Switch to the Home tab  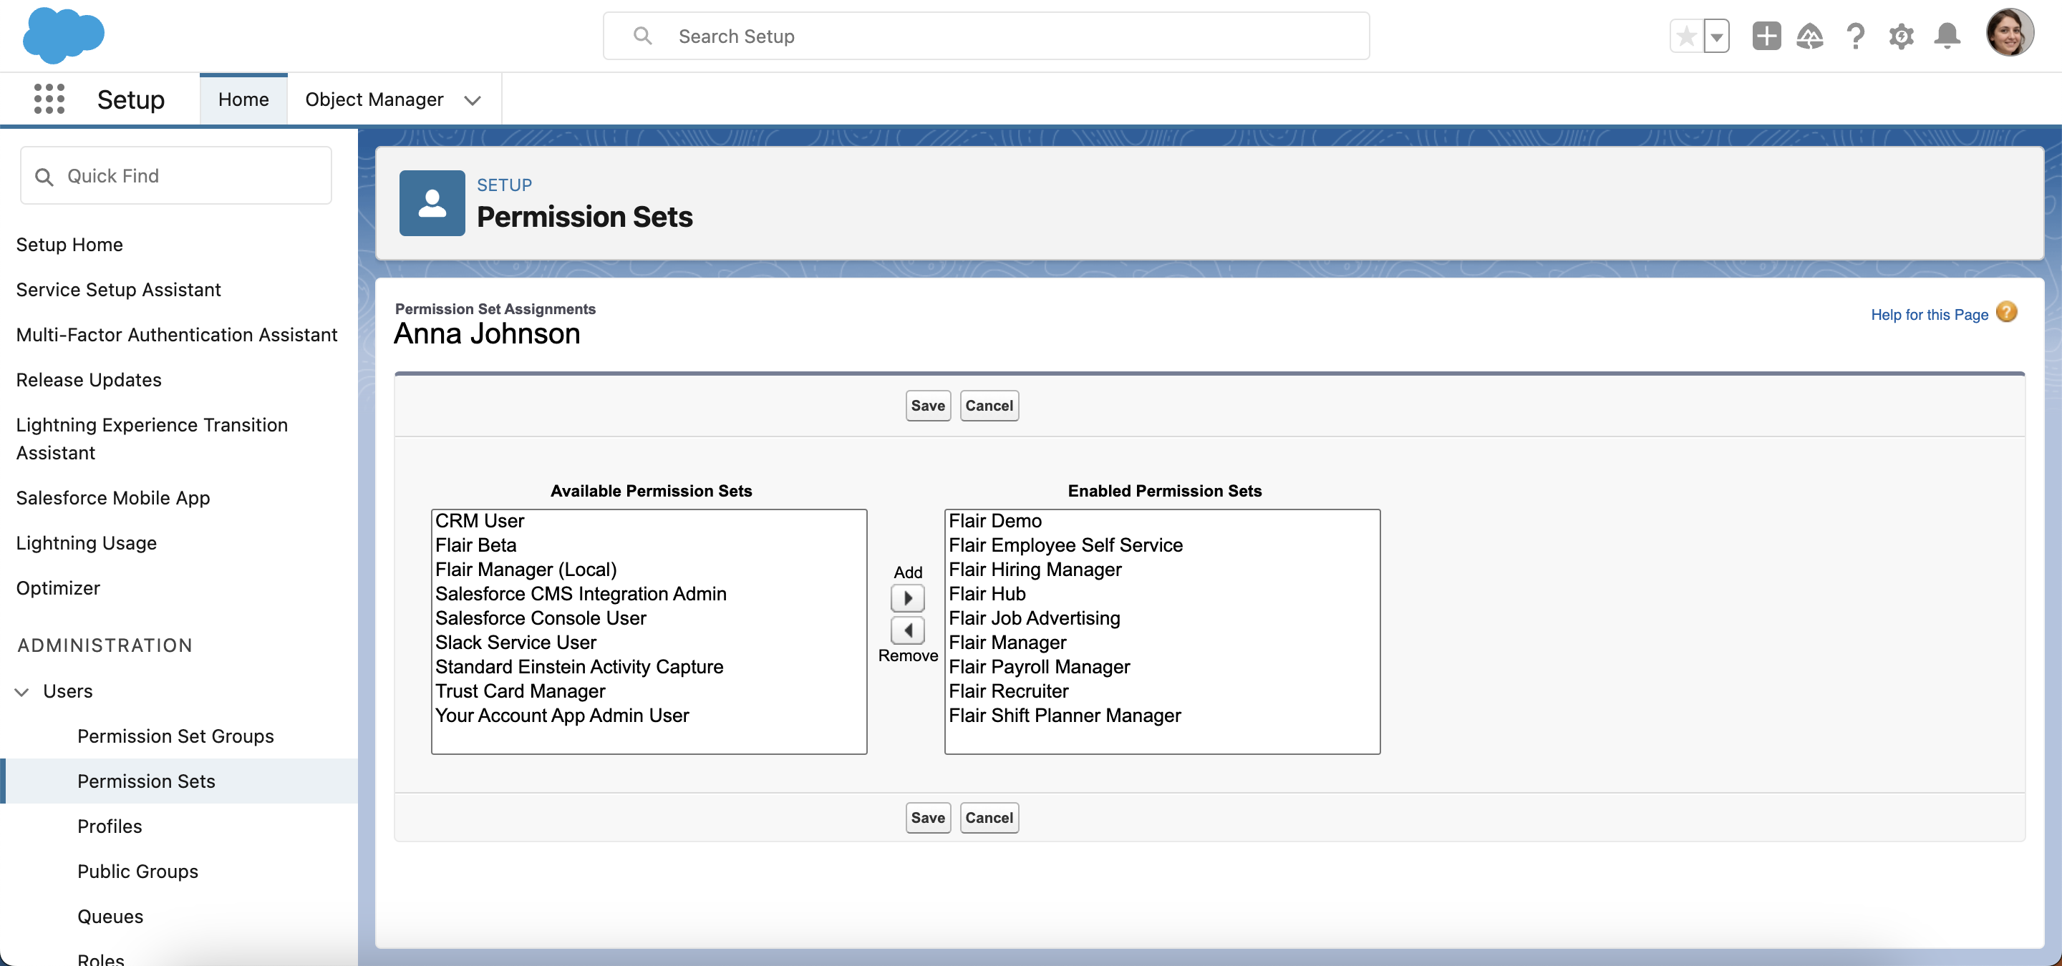click(243, 99)
